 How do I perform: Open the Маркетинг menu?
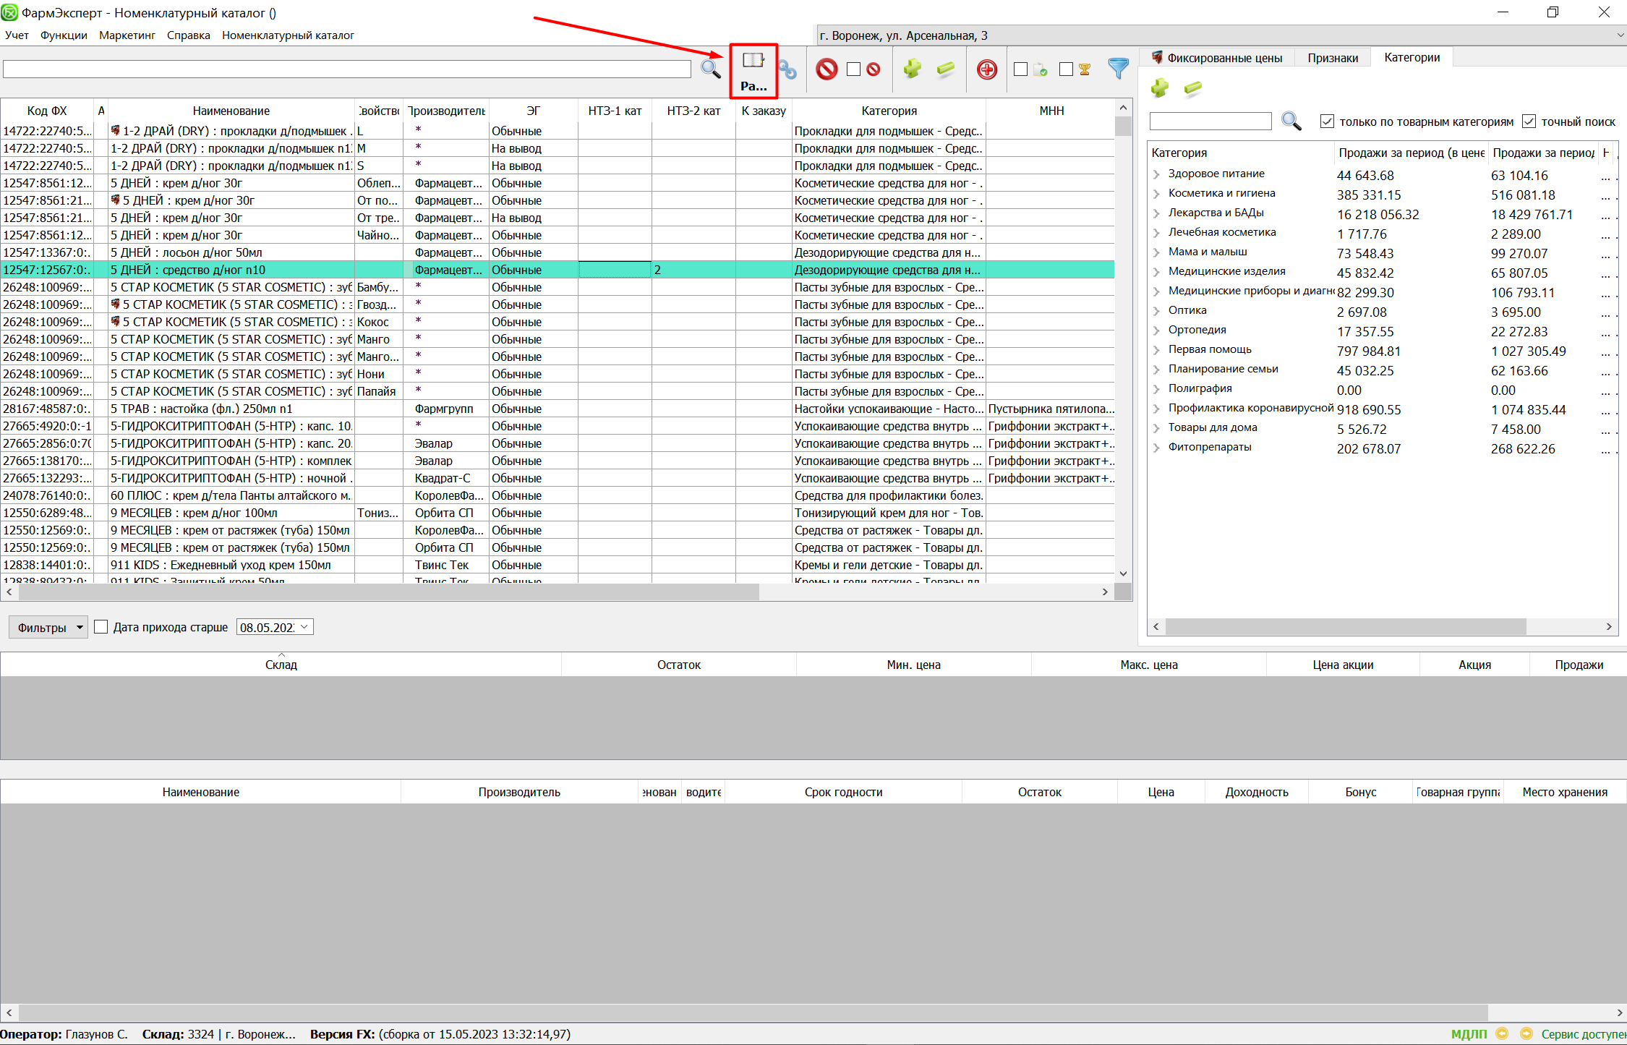pyautogui.click(x=127, y=35)
